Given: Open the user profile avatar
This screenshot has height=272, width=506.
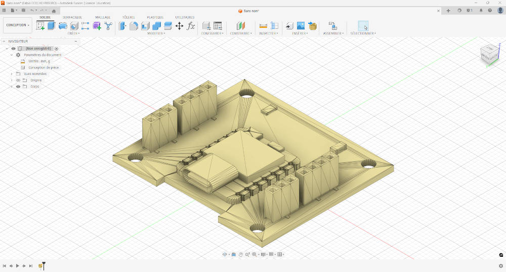Looking at the screenshot, I should click(500, 10).
